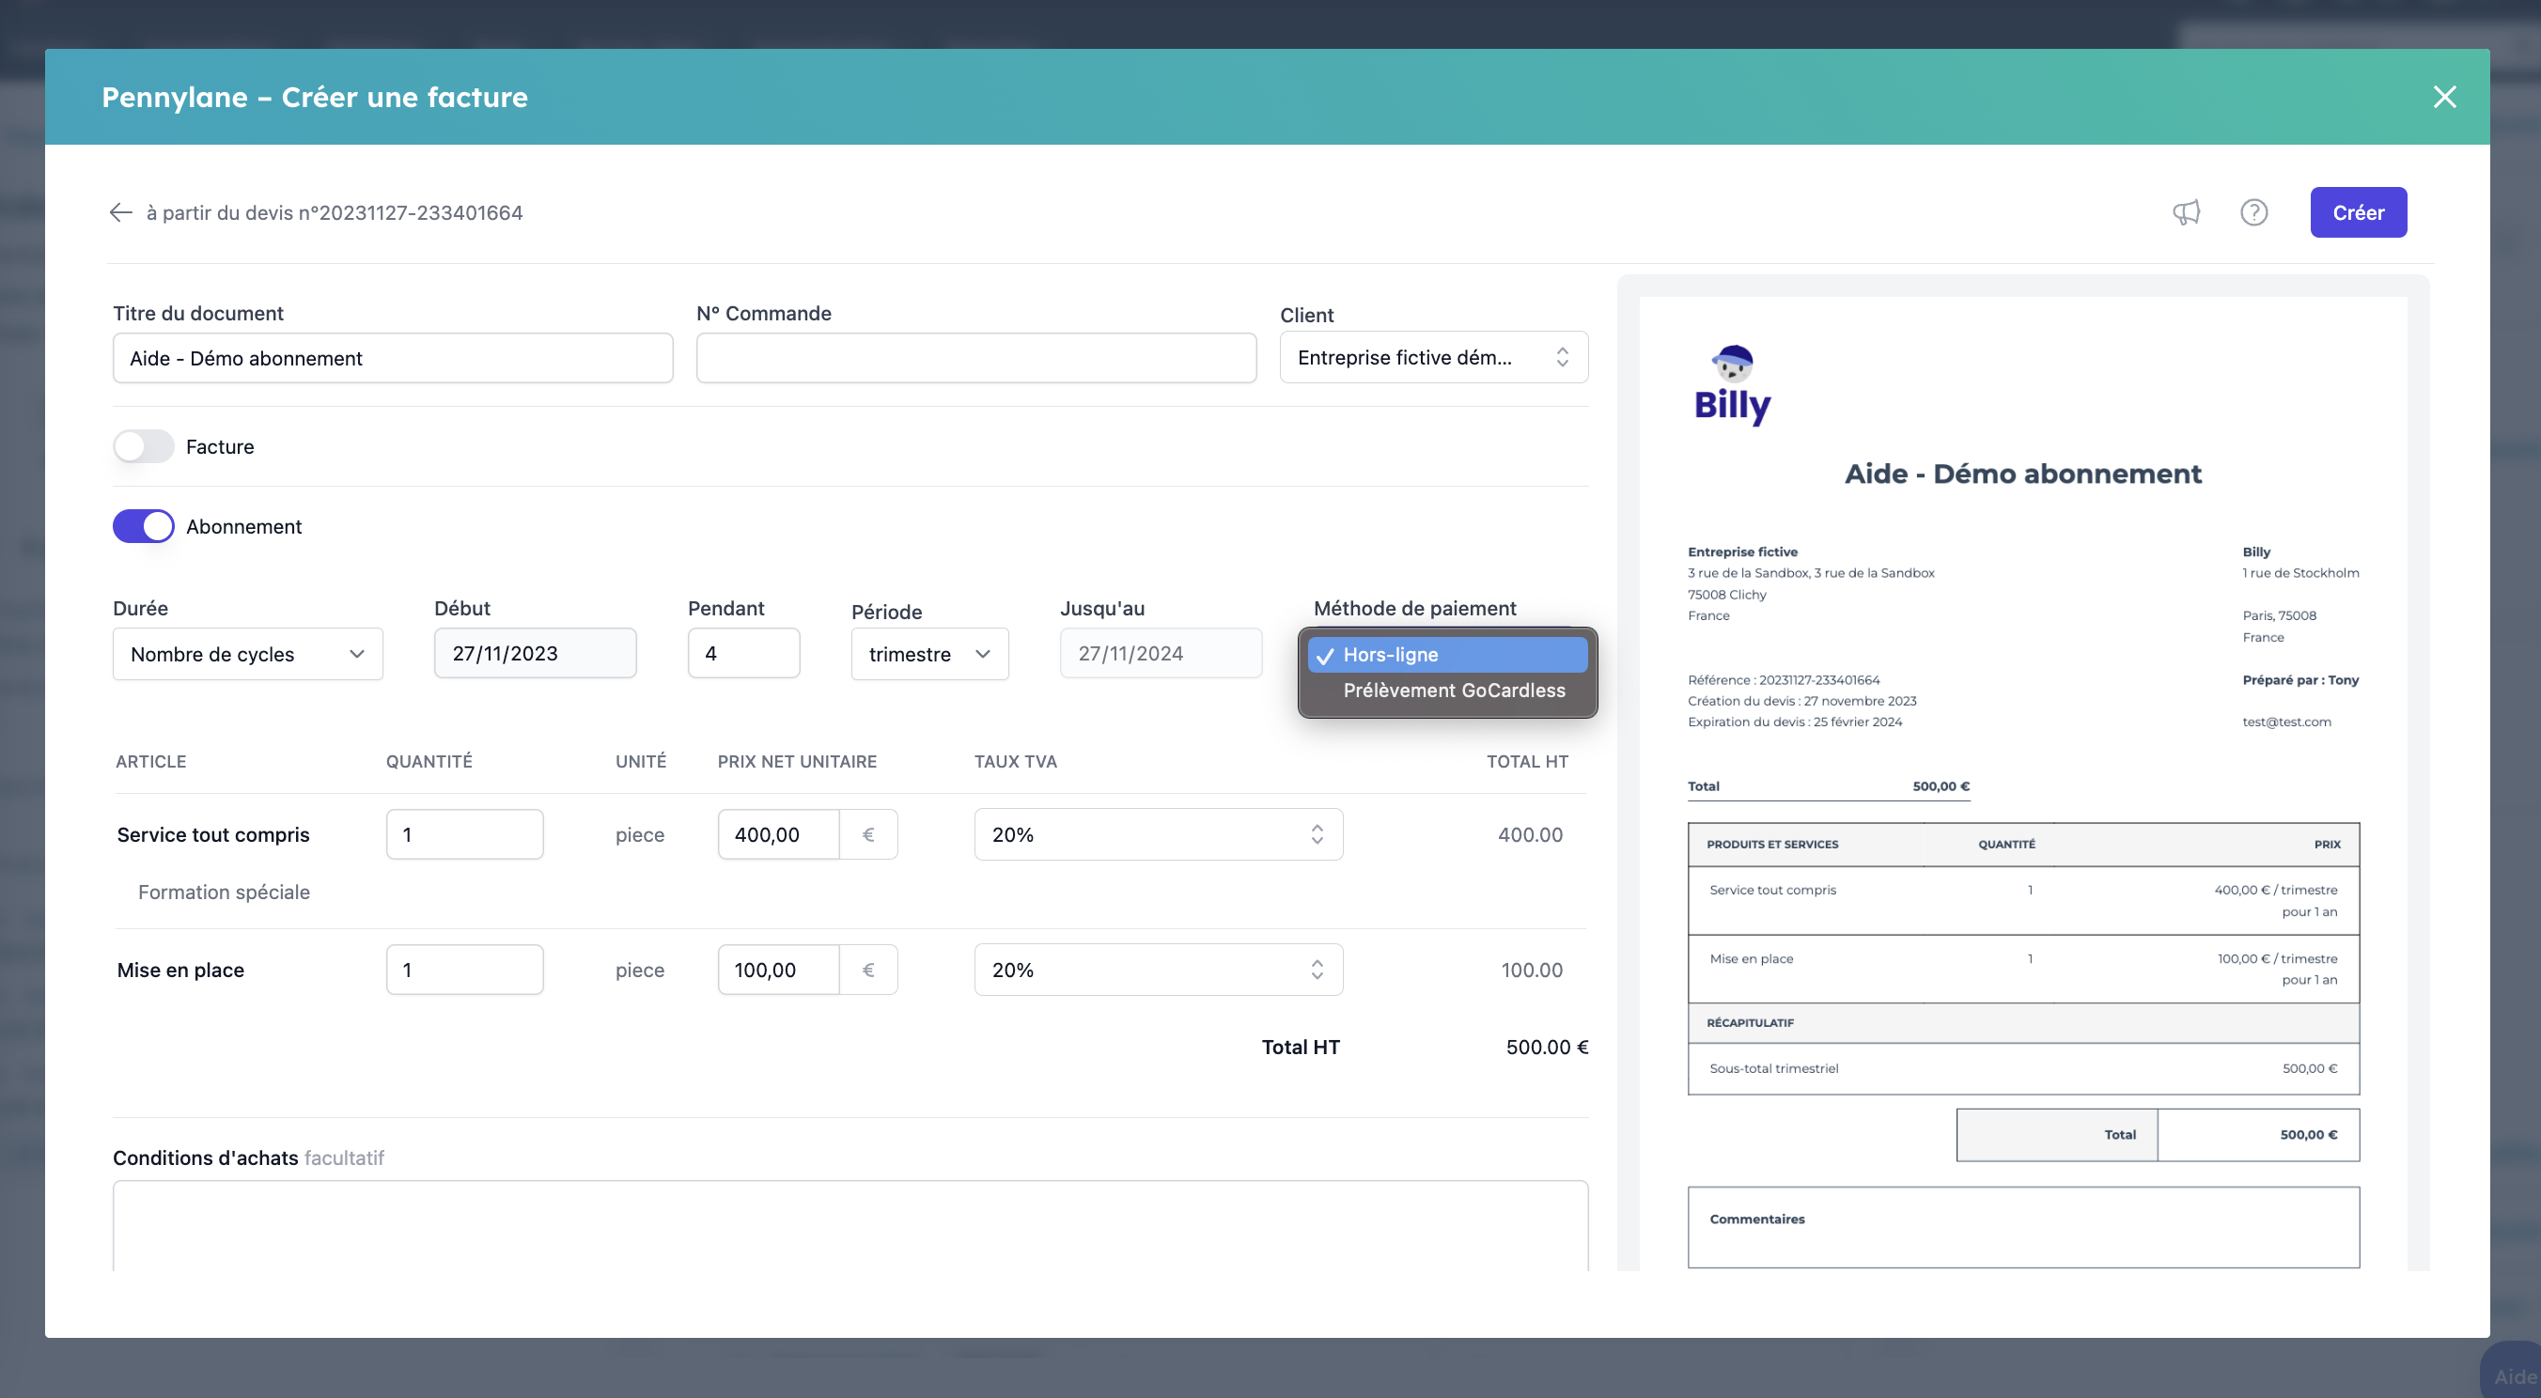The image size is (2541, 1398).
Task: Open TVA rate dropdown for Service tout compris
Action: [x=1158, y=835]
